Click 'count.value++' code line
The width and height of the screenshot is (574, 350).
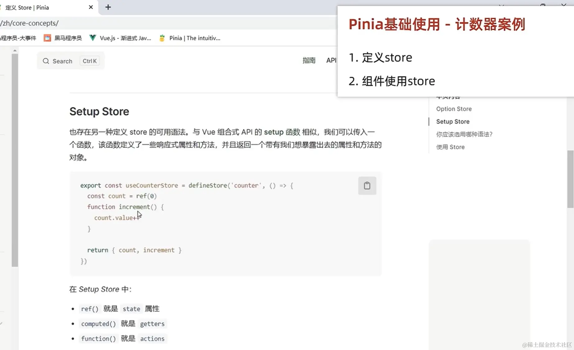coord(117,218)
